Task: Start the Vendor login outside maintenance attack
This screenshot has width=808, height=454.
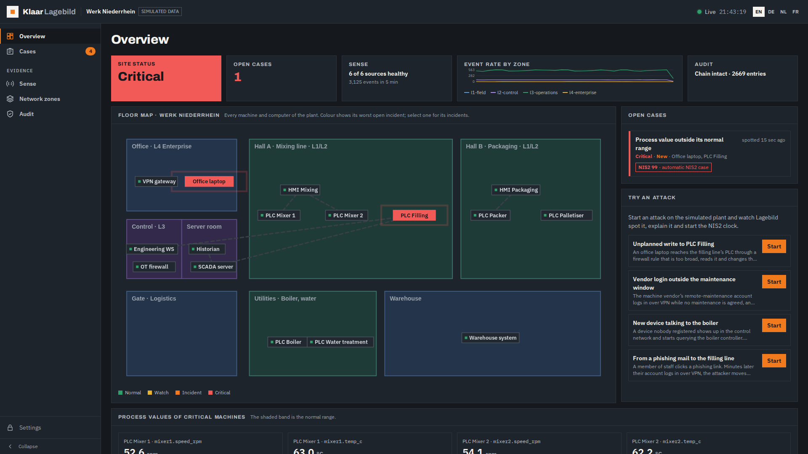Action: point(774,282)
